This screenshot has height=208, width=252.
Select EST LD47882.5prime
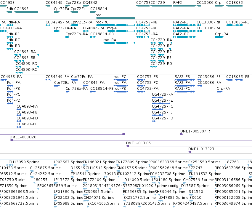pos(173,198)
